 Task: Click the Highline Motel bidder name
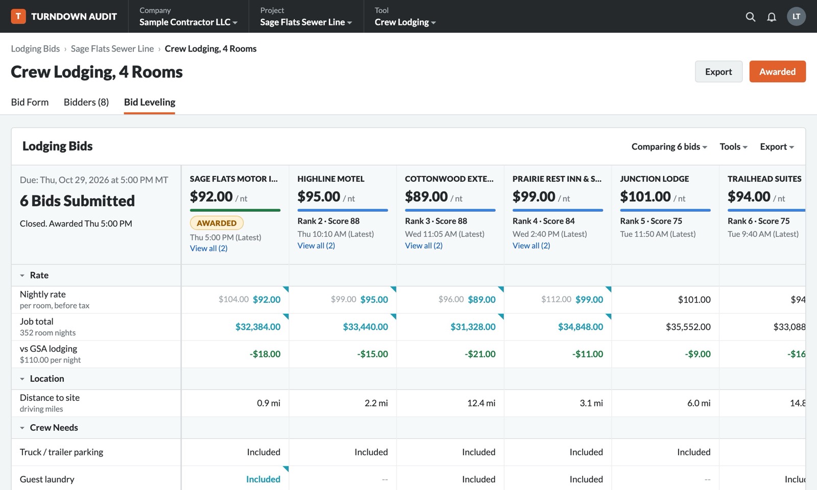pos(331,179)
